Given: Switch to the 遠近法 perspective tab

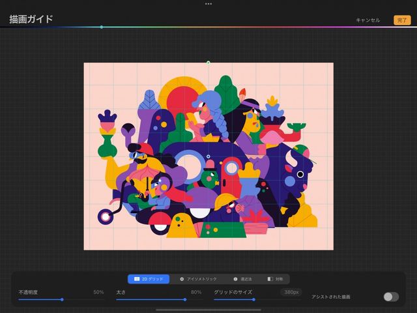Looking at the screenshot, I should click(x=242, y=279).
